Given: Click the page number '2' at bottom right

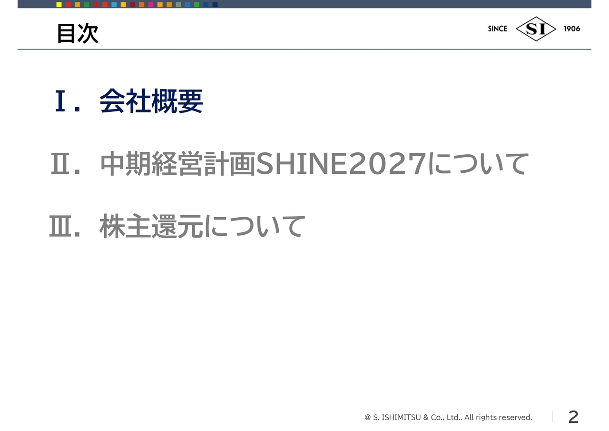Looking at the screenshot, I should (x=573, y=417).
